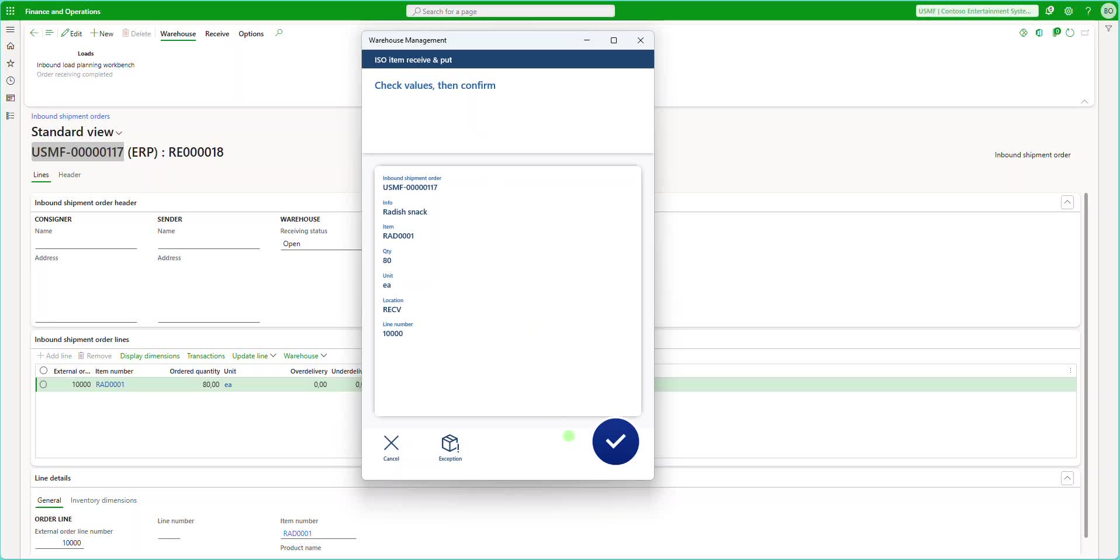Open the Receive menu
Screen dimensions: 1120x560
pos(217,34)
